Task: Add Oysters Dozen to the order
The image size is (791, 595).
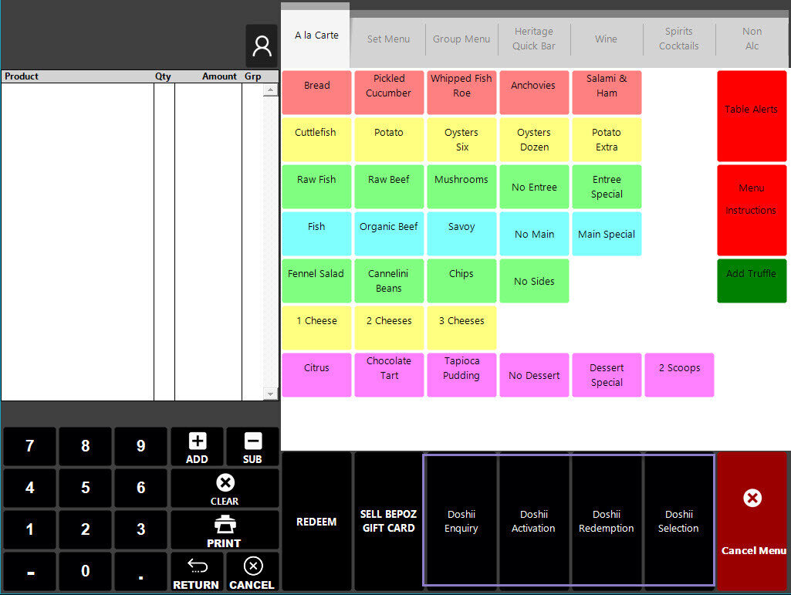Action: pyautogui.click(x=534, y=140)
